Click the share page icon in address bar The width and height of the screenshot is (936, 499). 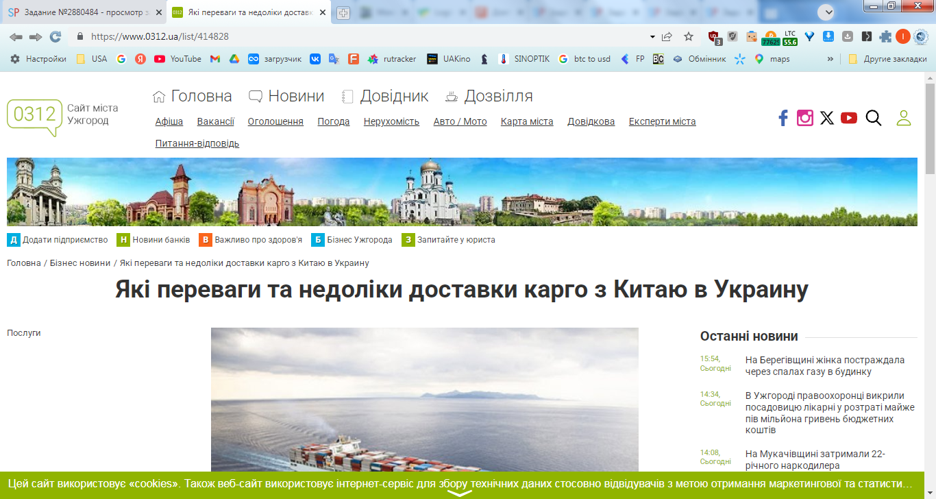click(x=667, y=37)
